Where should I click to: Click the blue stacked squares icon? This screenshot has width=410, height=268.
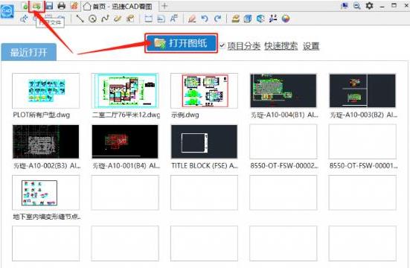click(248, 19)
